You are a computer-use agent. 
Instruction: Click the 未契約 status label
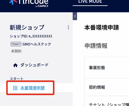point(16,51)
